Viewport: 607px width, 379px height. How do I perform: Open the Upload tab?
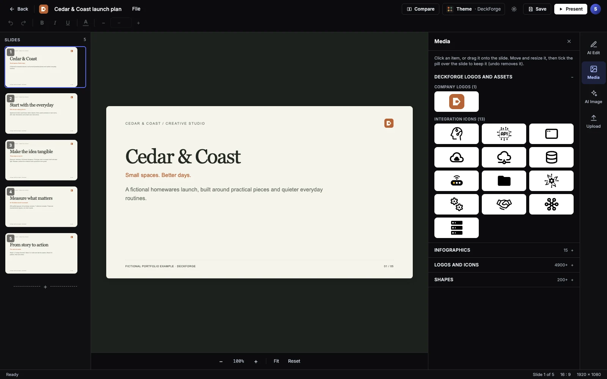click(593, 122)
